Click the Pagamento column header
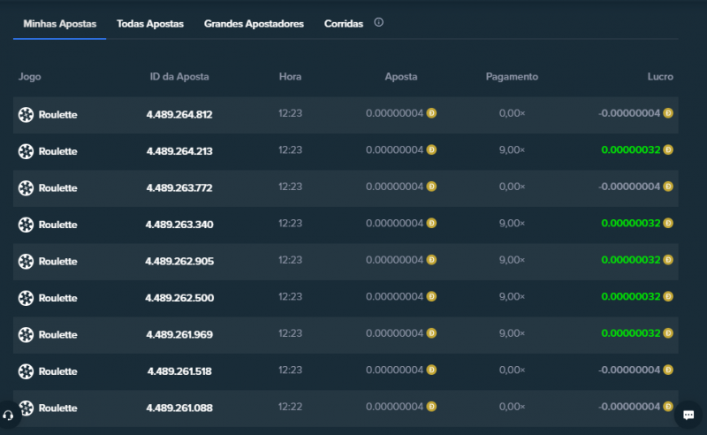Screen dimensions: 707x435 (512, 77)
